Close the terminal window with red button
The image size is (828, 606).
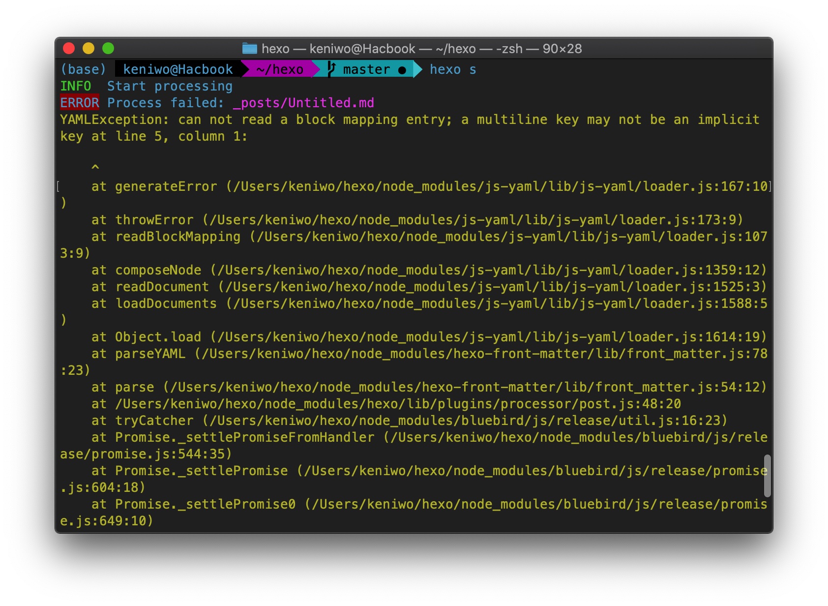(x=69, y=48)
